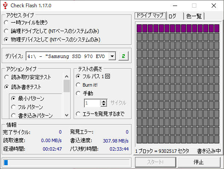Viewport: 224px width, 169px height.
Task: Close the Check Flash window
Action: click(x=214, y=6)
